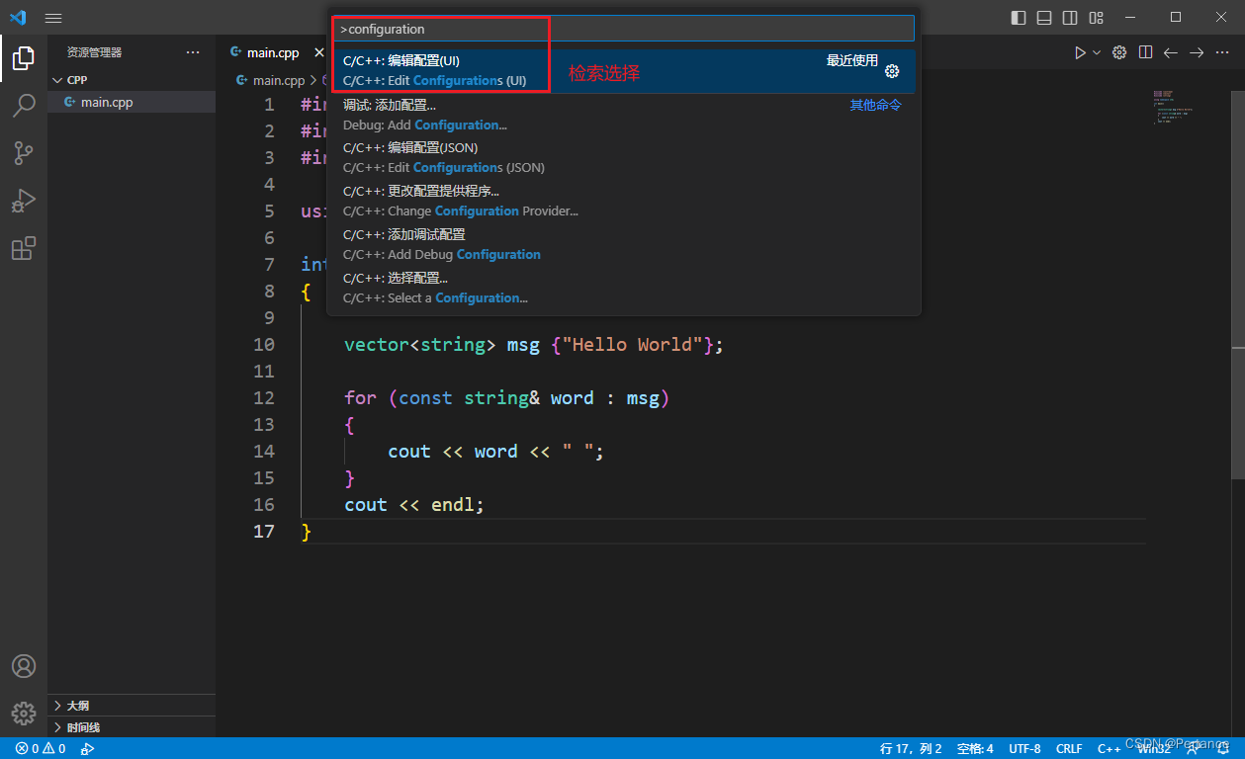Viewport: 1245px width, 759px height.
Task: Toggle secondary sidebar layout icon
Action: tap(1070, 18)
